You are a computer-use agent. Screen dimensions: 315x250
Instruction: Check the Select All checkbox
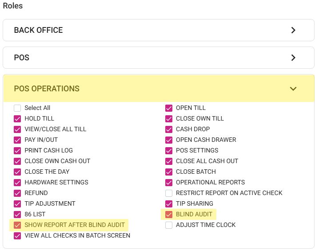[x=17, y=108]
